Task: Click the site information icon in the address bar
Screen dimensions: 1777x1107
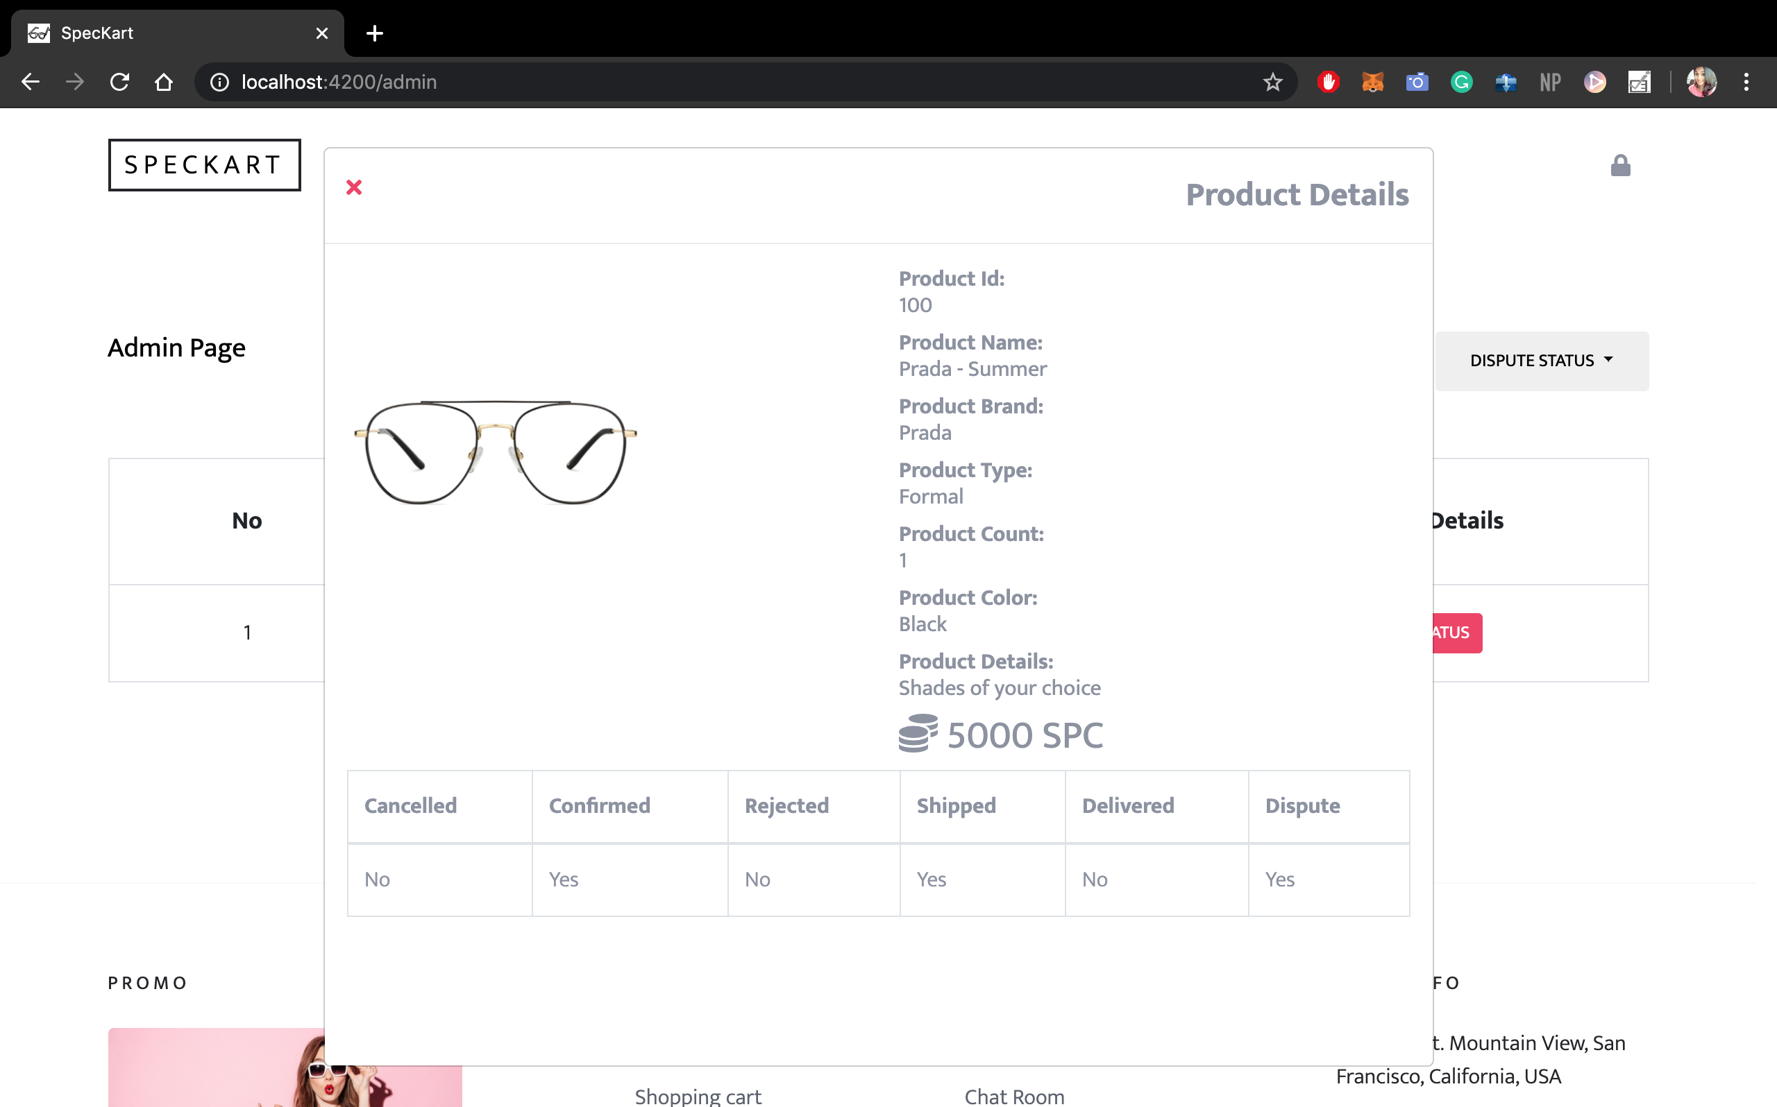Action: [x=219, y=82]
